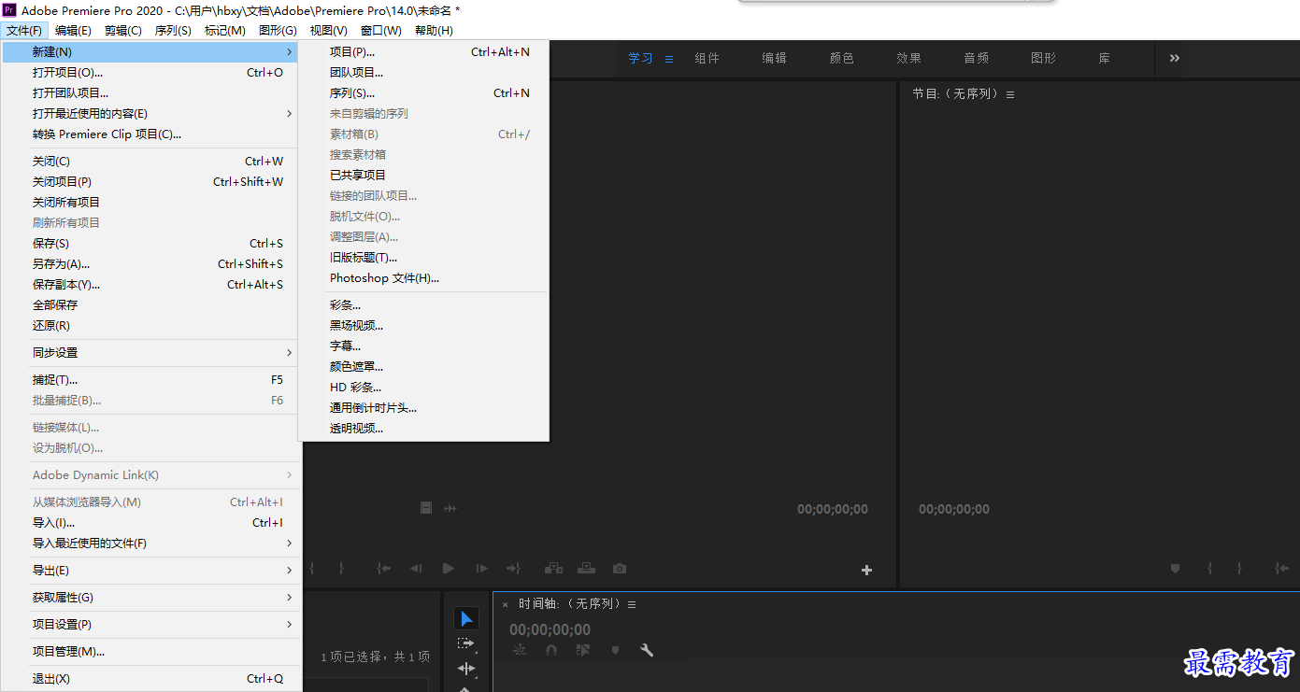Toggle Linked Selection in the Timeline
Image resolution: width=1300 pixels, height=692 pixels.
point(583,650)
